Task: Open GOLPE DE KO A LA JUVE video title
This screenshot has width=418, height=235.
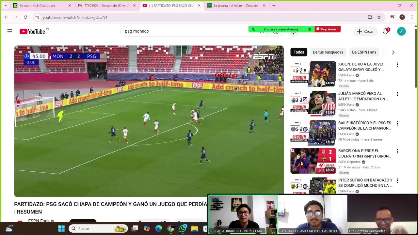Action: [x=361, y=67]
